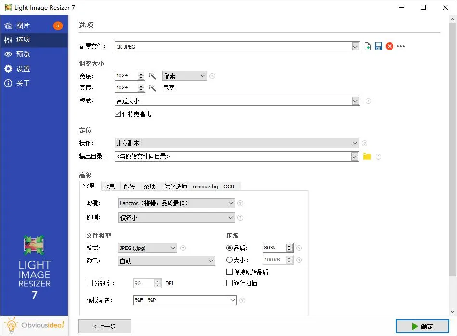Screen dimensions: 457x336
Task: Click the 宽度 width input field
Action: click(126, 76)
